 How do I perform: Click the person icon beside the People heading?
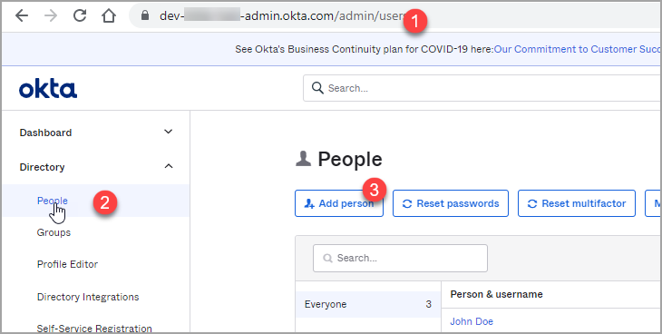pyautogui.click(x=303, y=159)
